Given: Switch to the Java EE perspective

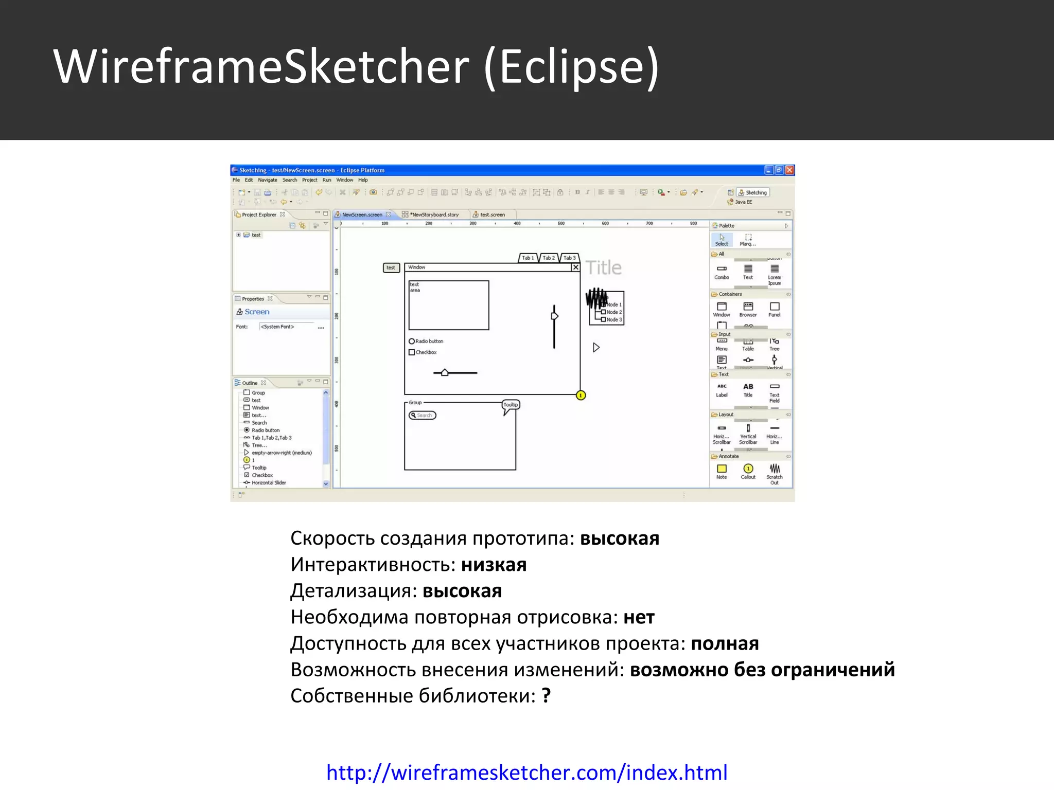Looking at the screenshot, I should pyautogui.click(x=740, y=202).
